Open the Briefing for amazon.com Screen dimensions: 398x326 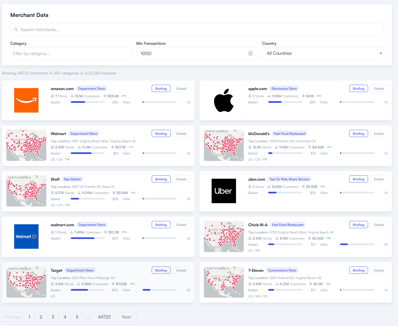coord(161,89)
